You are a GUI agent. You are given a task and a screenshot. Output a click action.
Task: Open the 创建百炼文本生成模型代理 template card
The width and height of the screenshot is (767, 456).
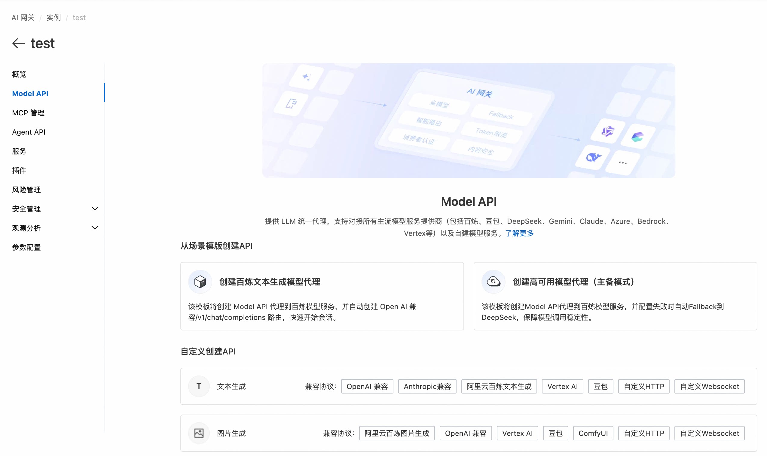(x=270, y=282)
